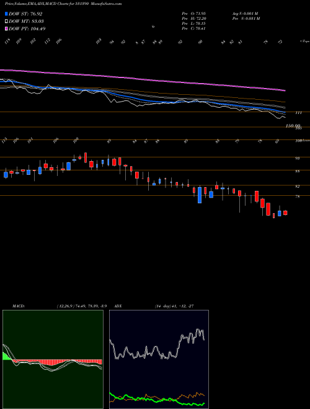Click the ADX '(14 day) 41, +12, -27' values
310x409 pixels.
coord(174,306)
